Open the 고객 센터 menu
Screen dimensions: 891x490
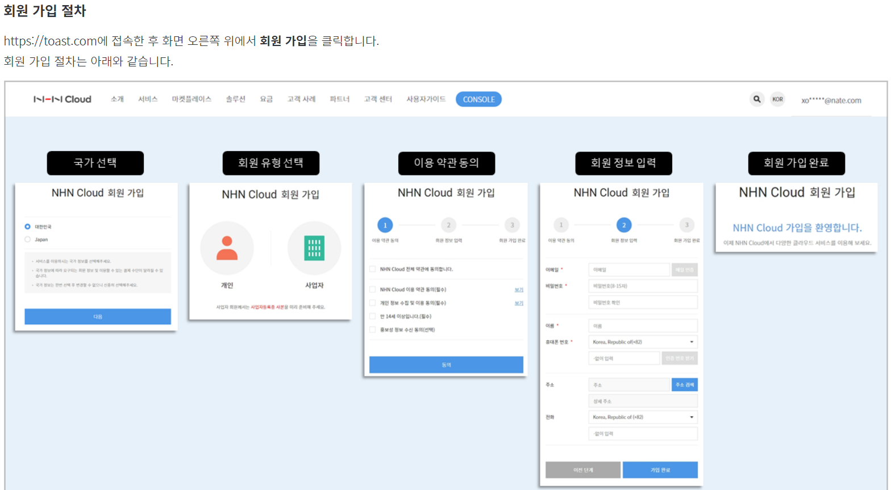[378, 99]
